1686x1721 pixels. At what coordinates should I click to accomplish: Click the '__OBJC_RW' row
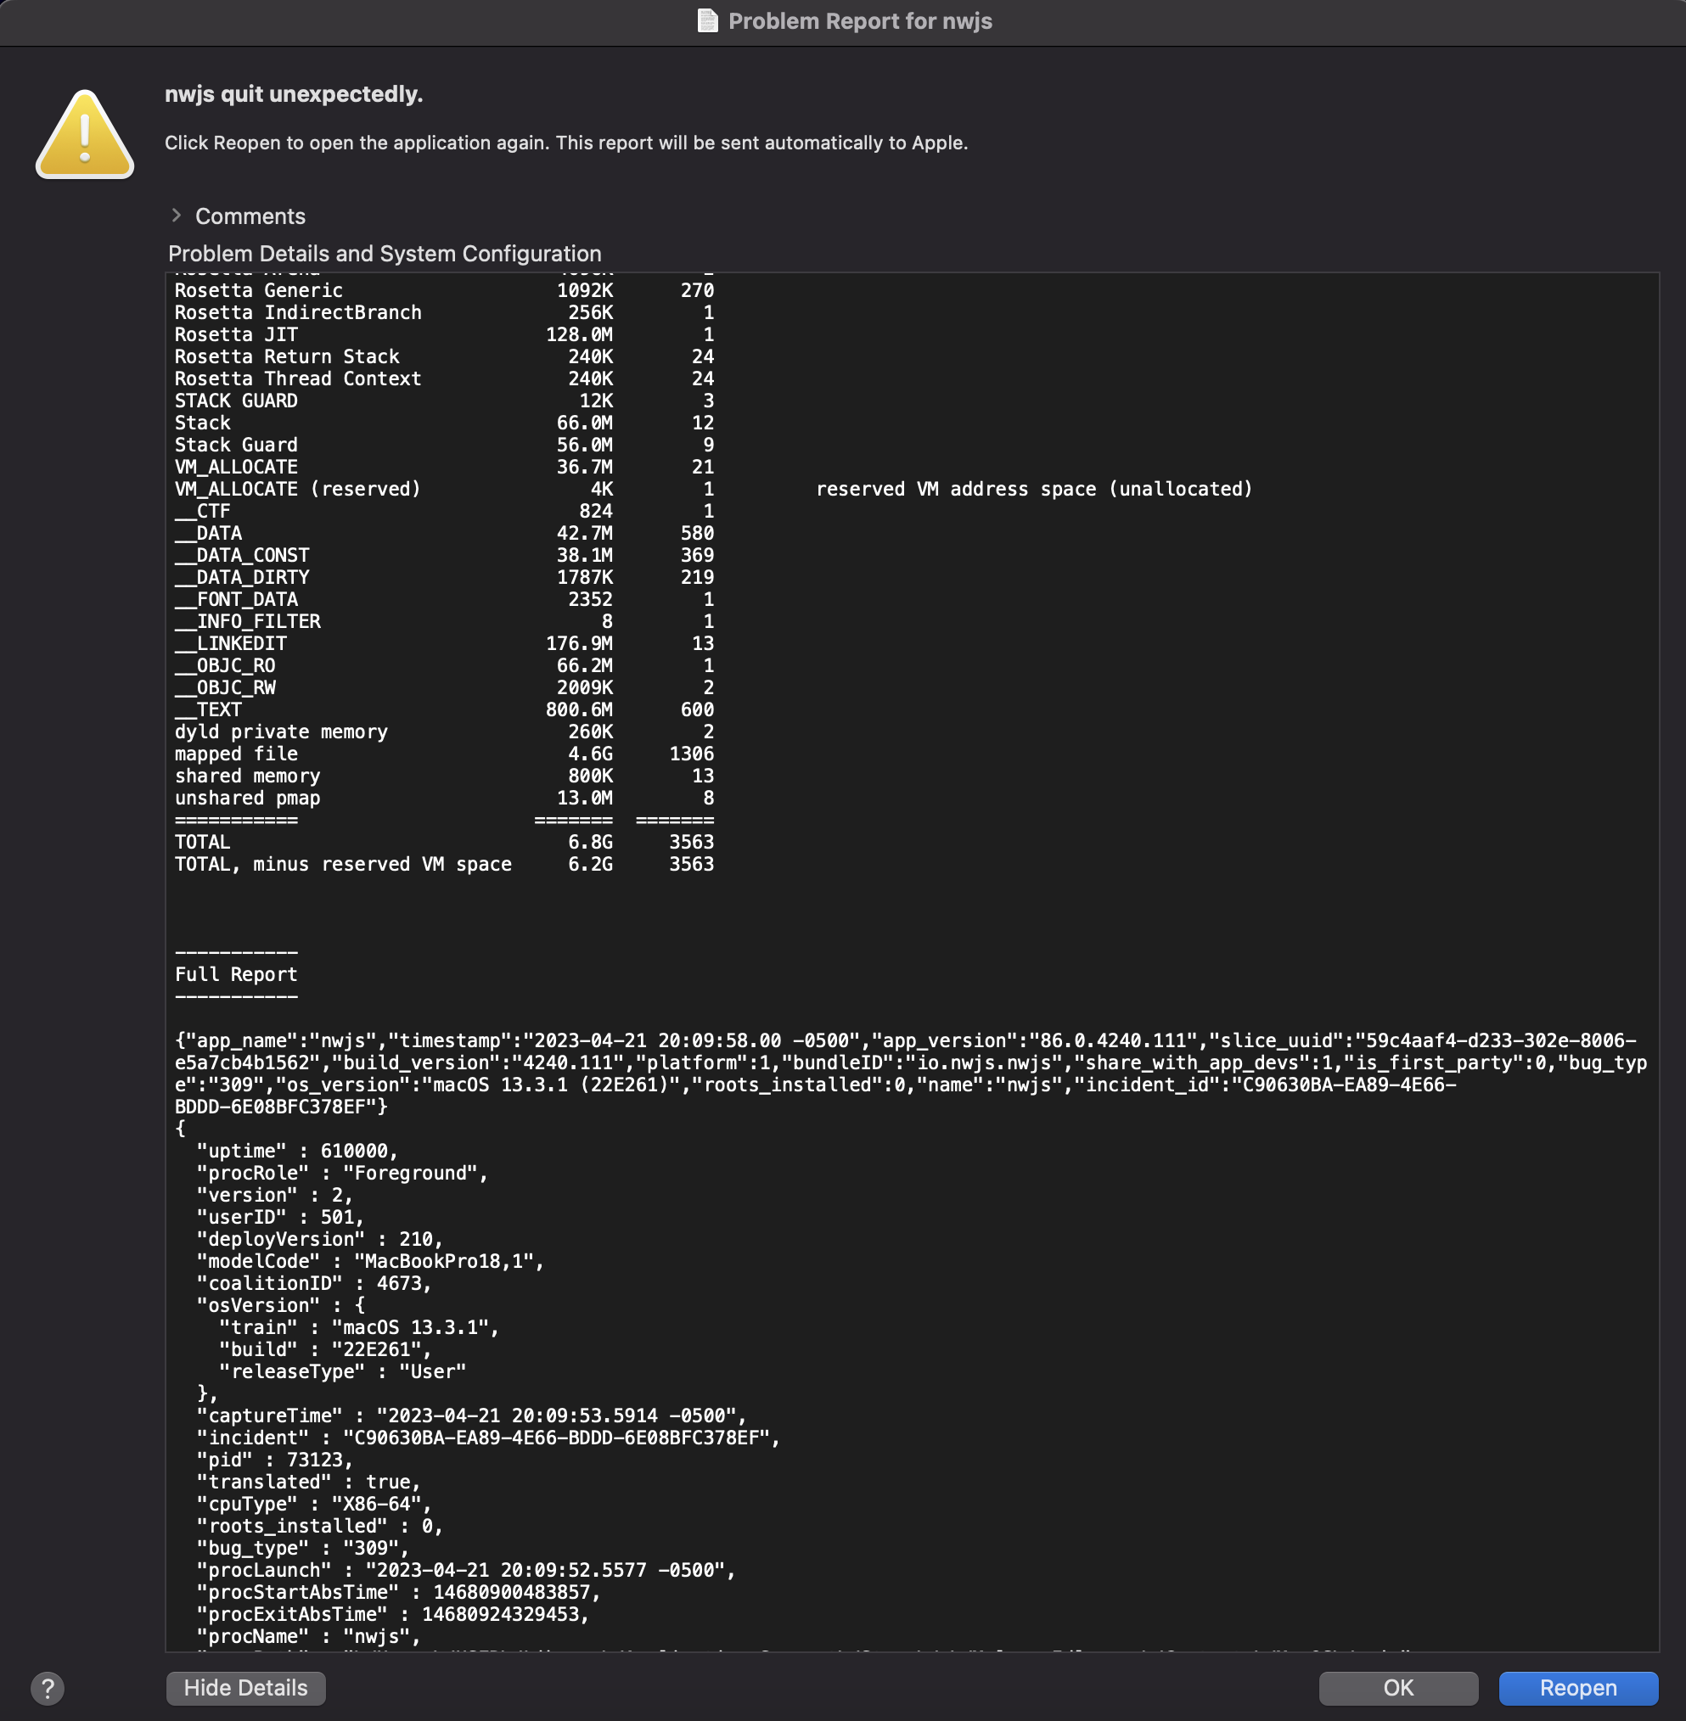click(444, 688)
